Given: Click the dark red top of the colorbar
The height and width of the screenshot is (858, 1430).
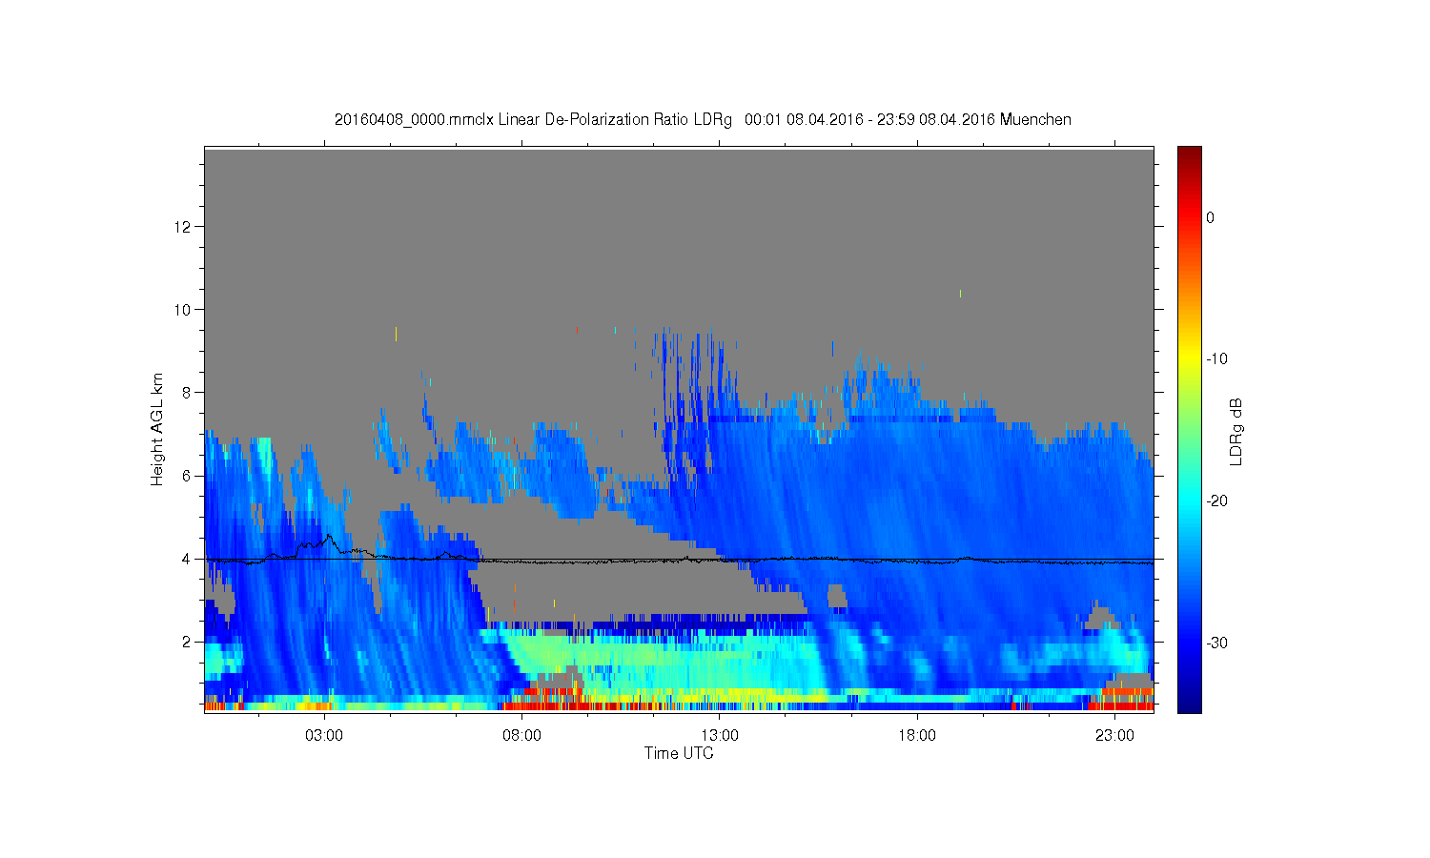Looking at the screenshot, I should tap(1190, 153).
